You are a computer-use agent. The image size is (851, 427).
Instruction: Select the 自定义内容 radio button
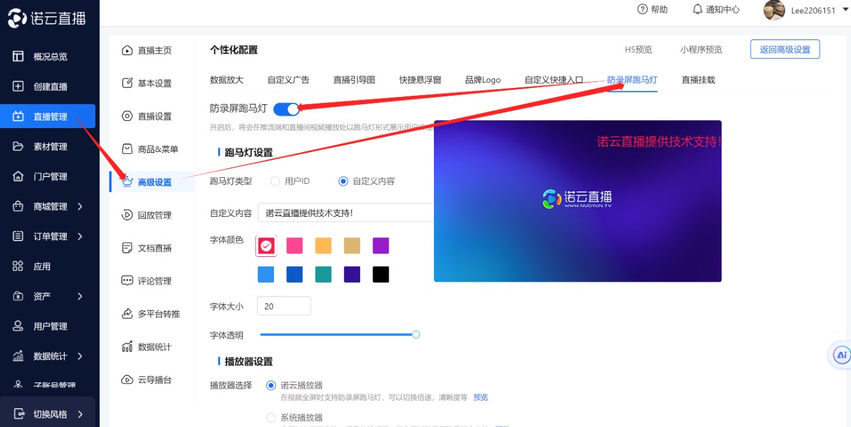tap(343, 181)
